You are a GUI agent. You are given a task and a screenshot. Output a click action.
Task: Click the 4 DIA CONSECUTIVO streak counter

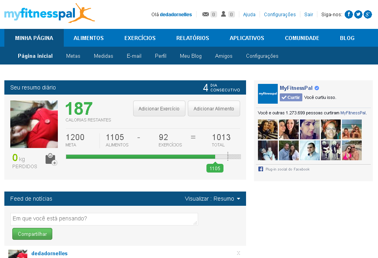(x=221, y=87)
